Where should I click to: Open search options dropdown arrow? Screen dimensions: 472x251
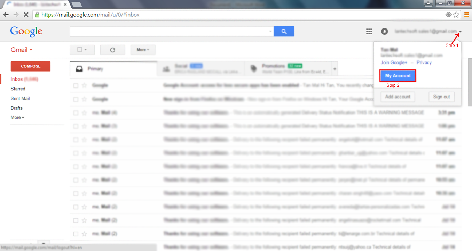[x=270, y=31]
